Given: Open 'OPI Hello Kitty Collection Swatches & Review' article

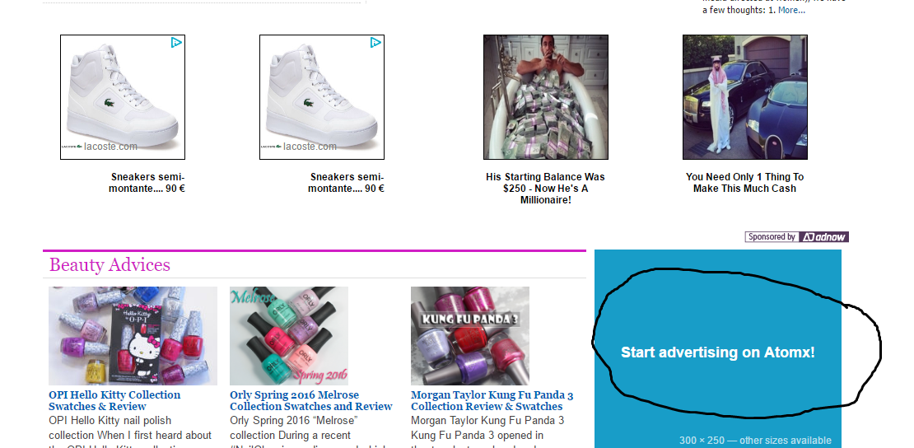Looking at the screenshot, I should (x=114, y=401).
